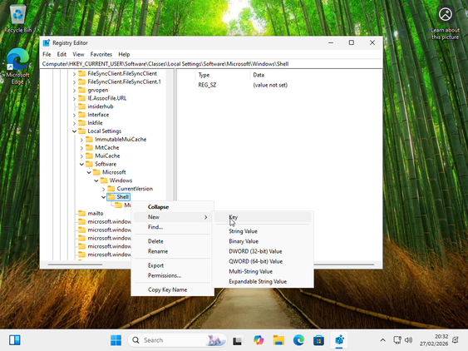Open the Edit menu
468x351 pixels.
pyautogui.click(x=62, y=54)
